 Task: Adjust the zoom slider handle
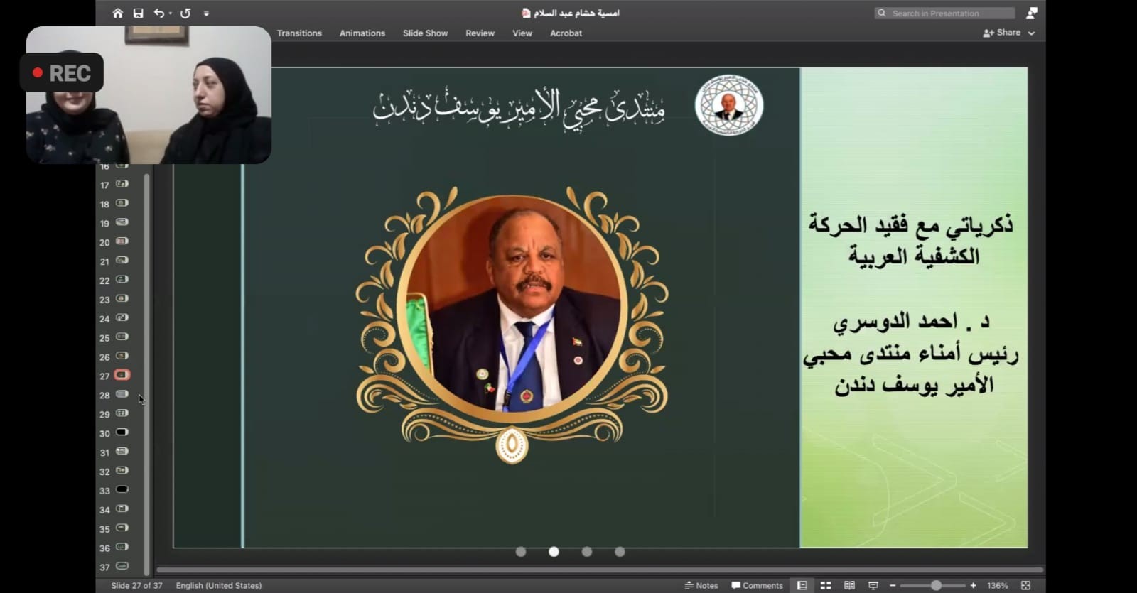pyautogui.click(x=936, y=585)
